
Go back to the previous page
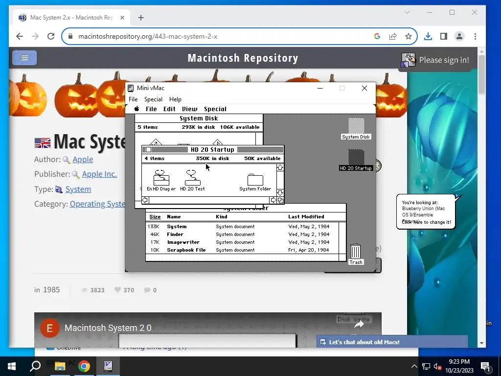20,36
